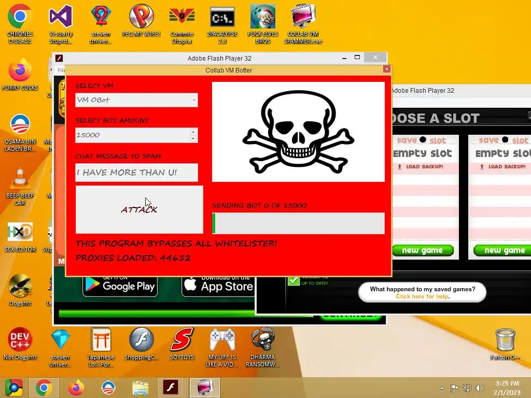
Task: Click the Collab VM Botter taskbar button
Action: pos(204,388)
